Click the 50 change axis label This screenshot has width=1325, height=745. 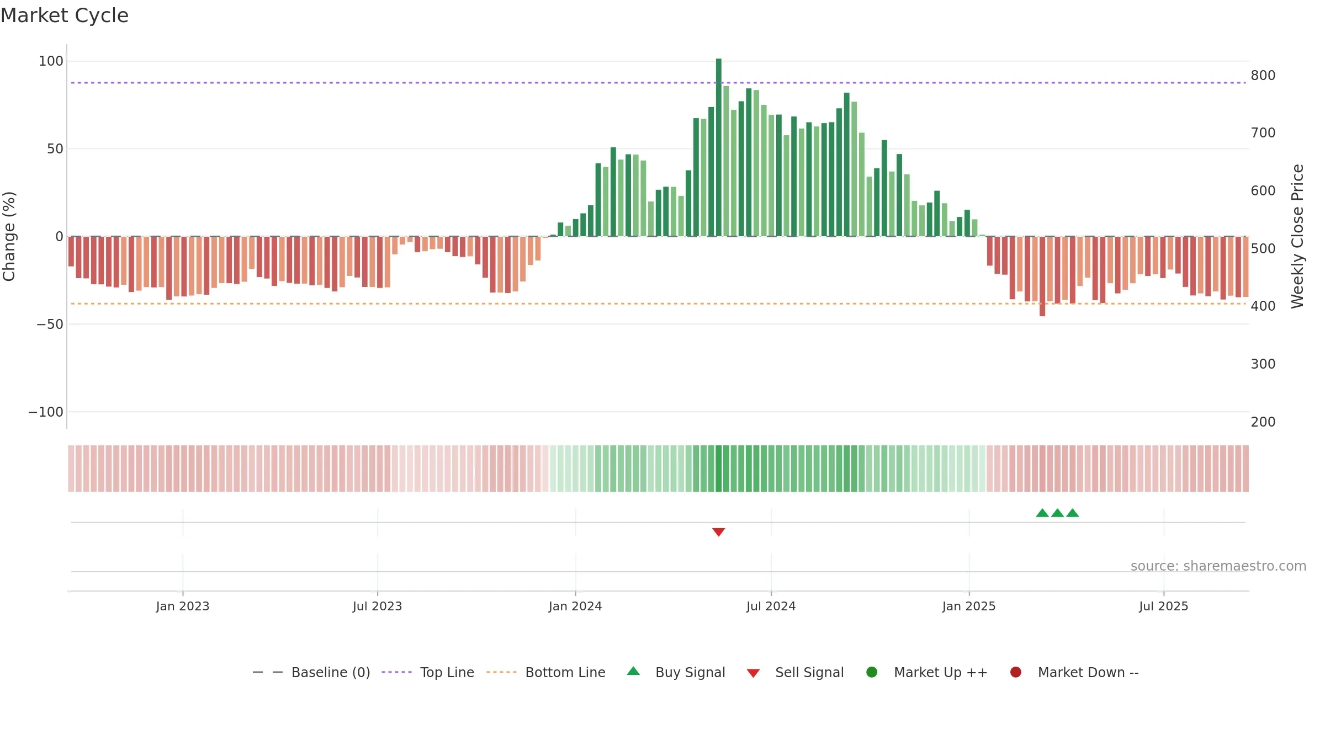(55, 149)
